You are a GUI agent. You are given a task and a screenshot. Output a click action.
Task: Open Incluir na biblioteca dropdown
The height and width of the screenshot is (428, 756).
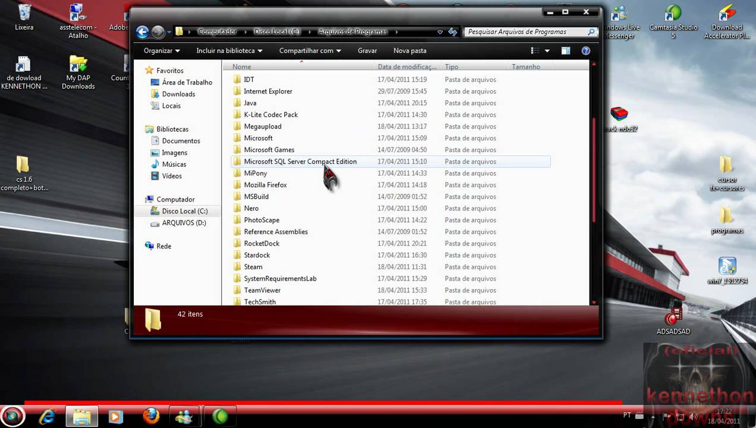(229, 51)
